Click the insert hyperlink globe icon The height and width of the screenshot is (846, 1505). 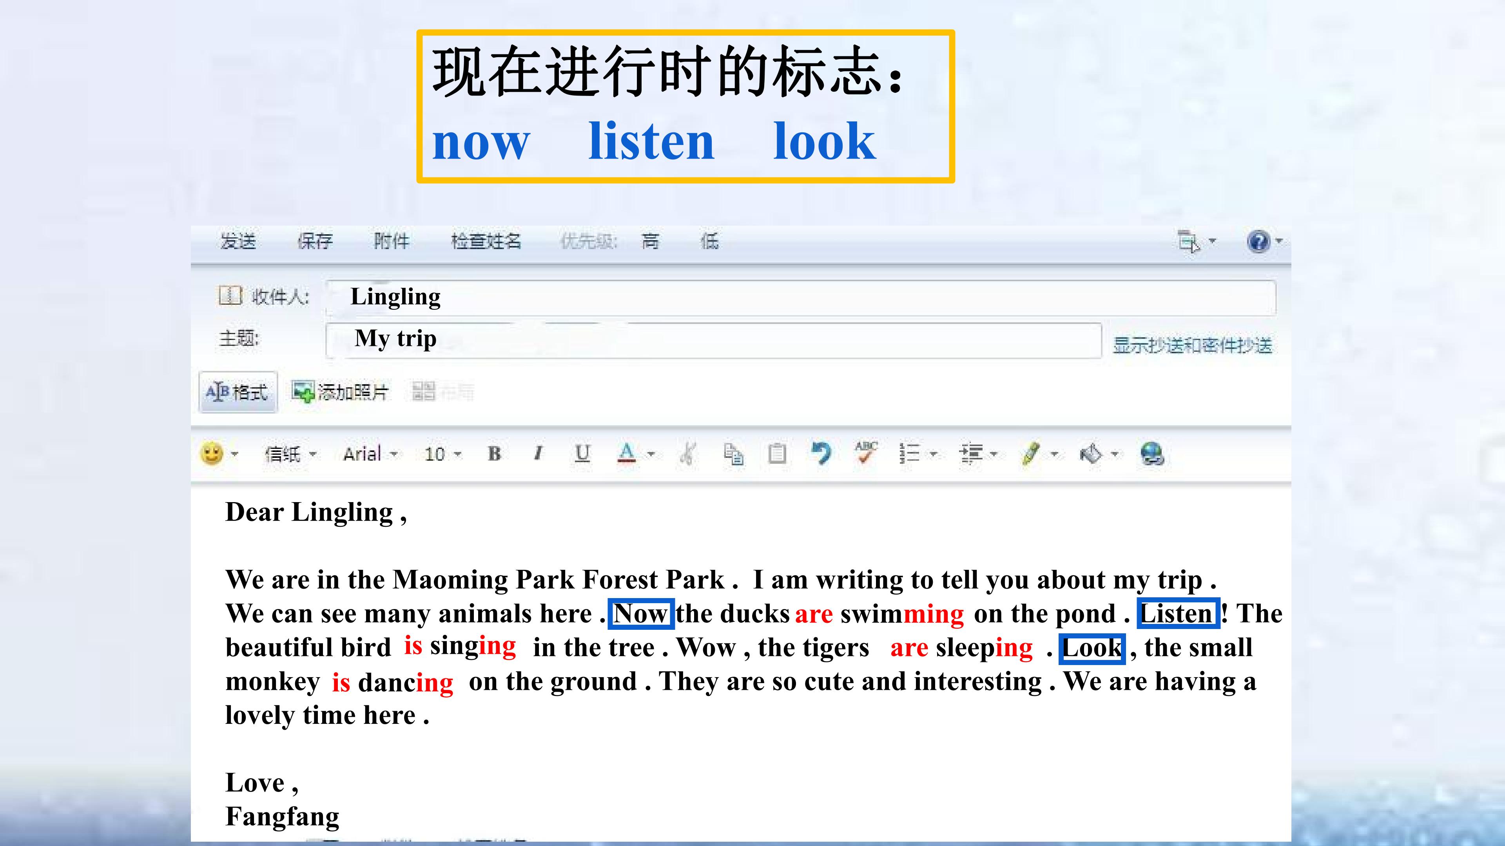1151,454
